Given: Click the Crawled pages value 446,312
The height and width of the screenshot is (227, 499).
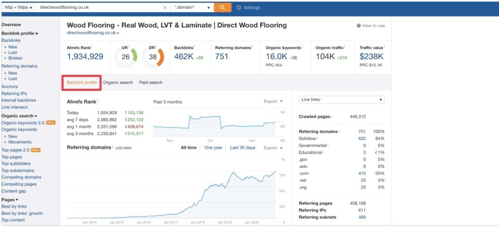Looking at the screenshot, I should [358, 117].
